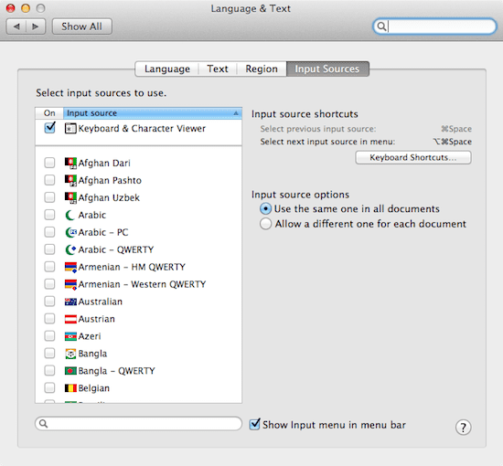This screenshot has width=503, height=466.
Task: Switch to the Language tab
Action: coord(166,69)
